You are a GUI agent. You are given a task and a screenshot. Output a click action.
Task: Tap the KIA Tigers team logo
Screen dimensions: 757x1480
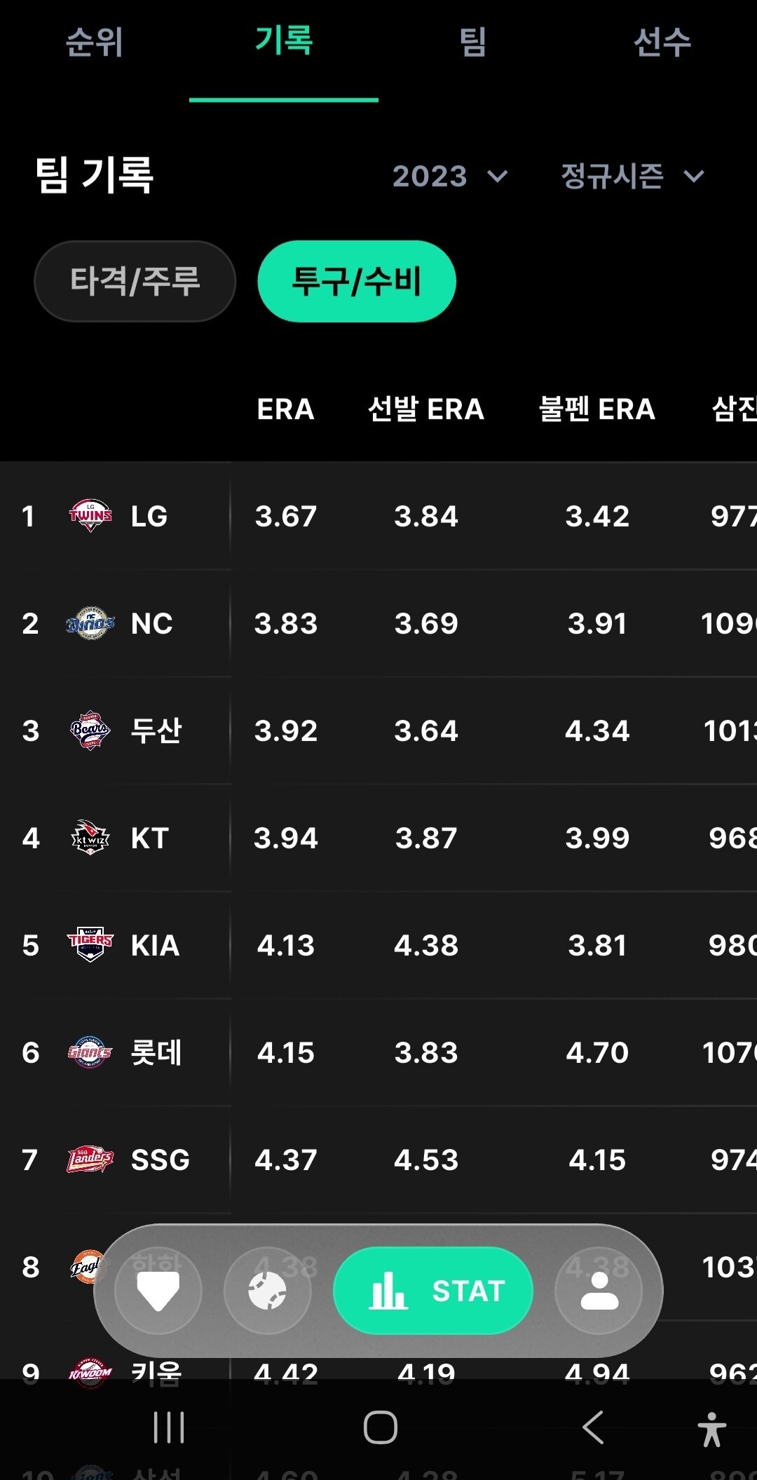point(90,945)
